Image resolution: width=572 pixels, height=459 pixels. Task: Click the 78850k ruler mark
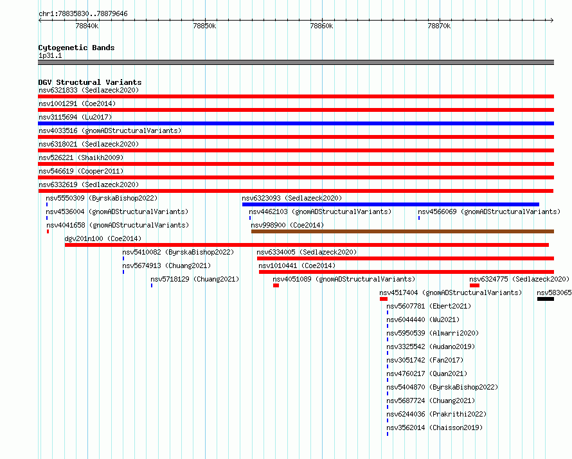point(204,26)
